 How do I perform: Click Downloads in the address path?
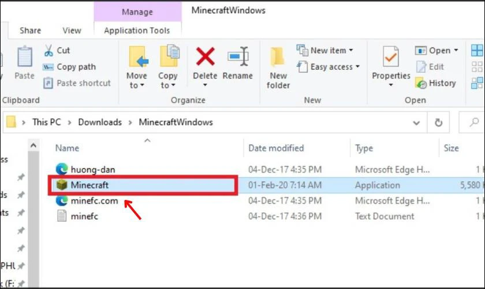(x=100, y=122)
